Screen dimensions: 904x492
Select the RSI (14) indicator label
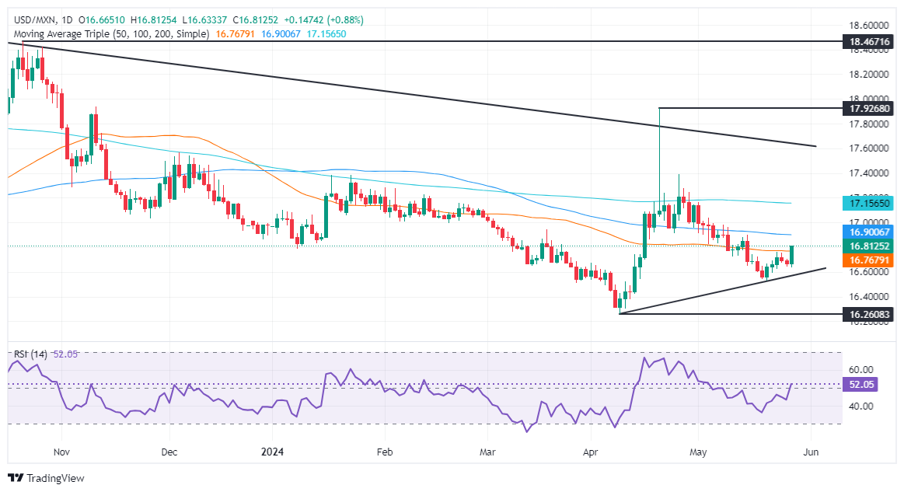pyautogui.click(x=30, y=354)
